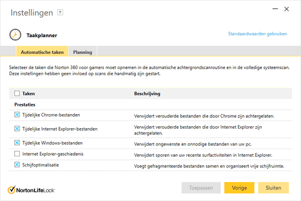Click the Internet Explorer-geschiedenis label
The width and height of the screenshot is (301, 201).
click(53, 154)
